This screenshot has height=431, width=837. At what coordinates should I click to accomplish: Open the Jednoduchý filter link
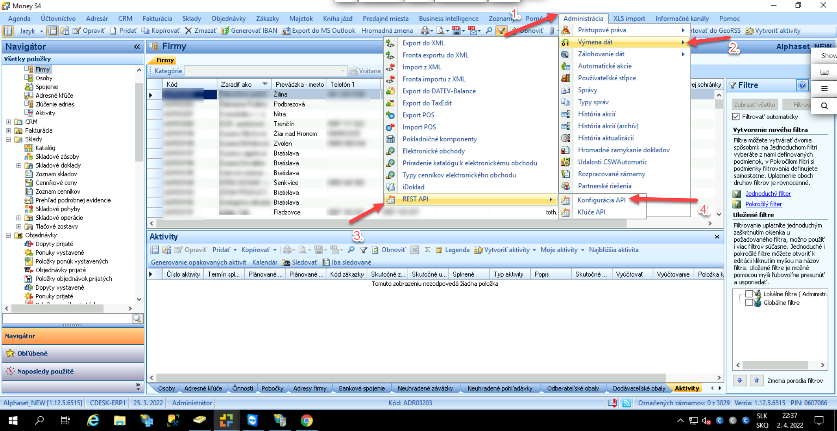point(768,194)
